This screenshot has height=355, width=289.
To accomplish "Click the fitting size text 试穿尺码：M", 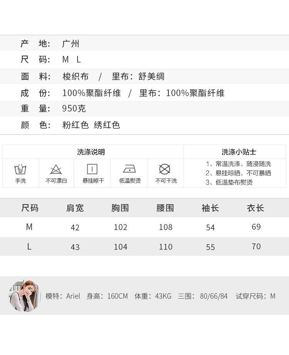I will [255, 296].
